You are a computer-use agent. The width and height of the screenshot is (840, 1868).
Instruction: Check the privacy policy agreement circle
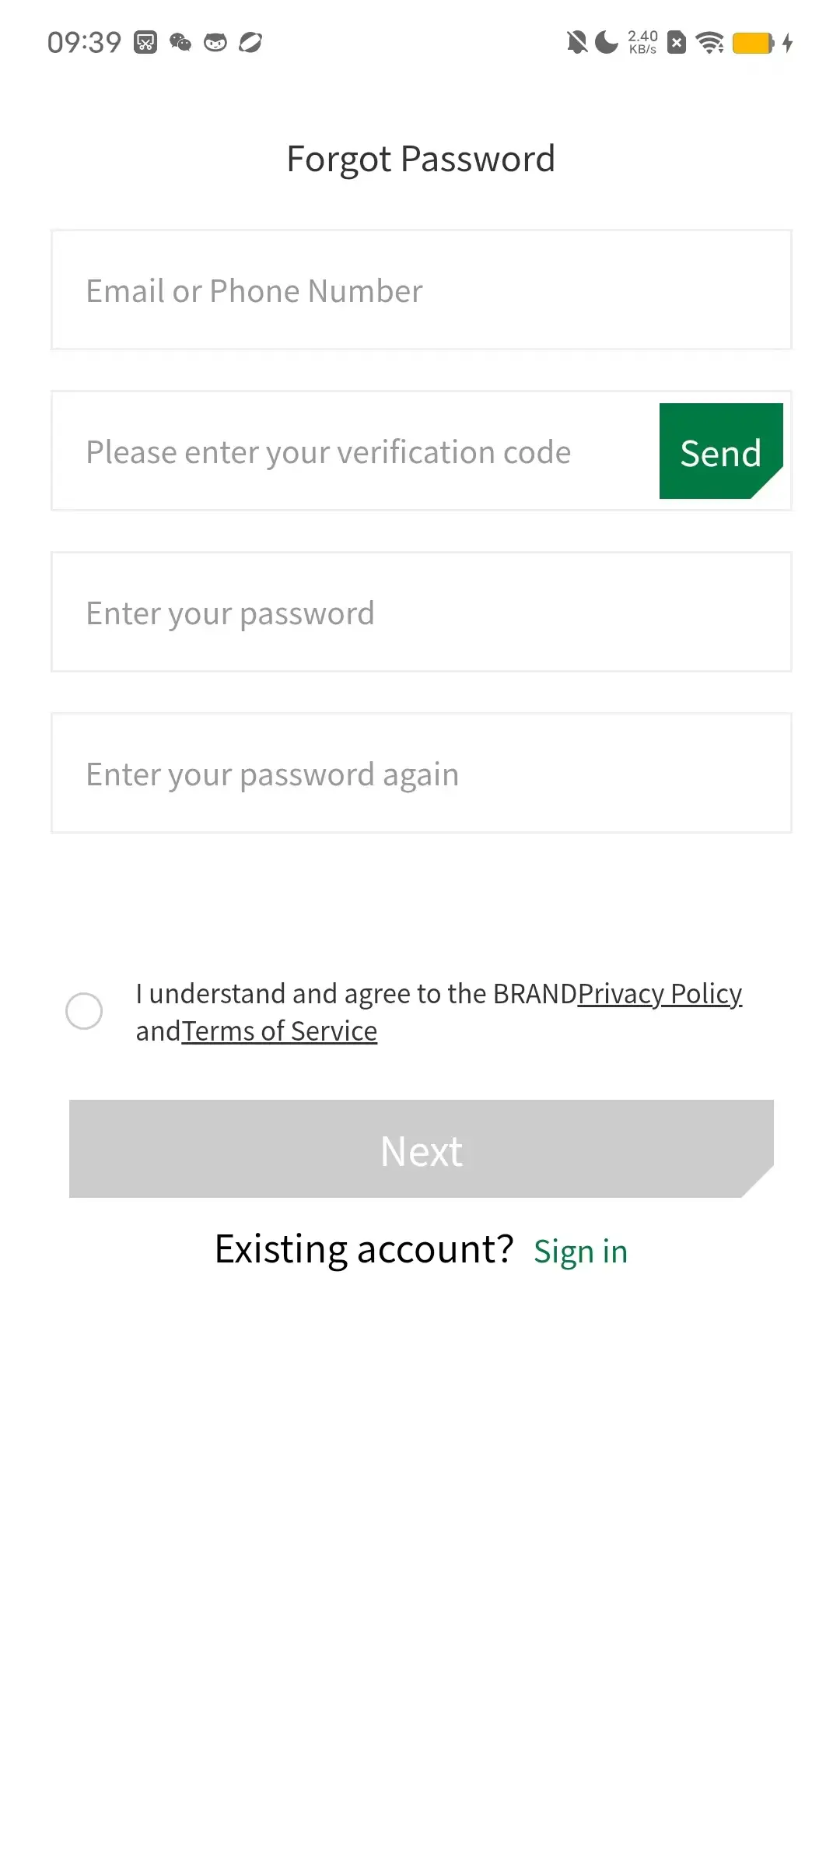coord(84,1011)
